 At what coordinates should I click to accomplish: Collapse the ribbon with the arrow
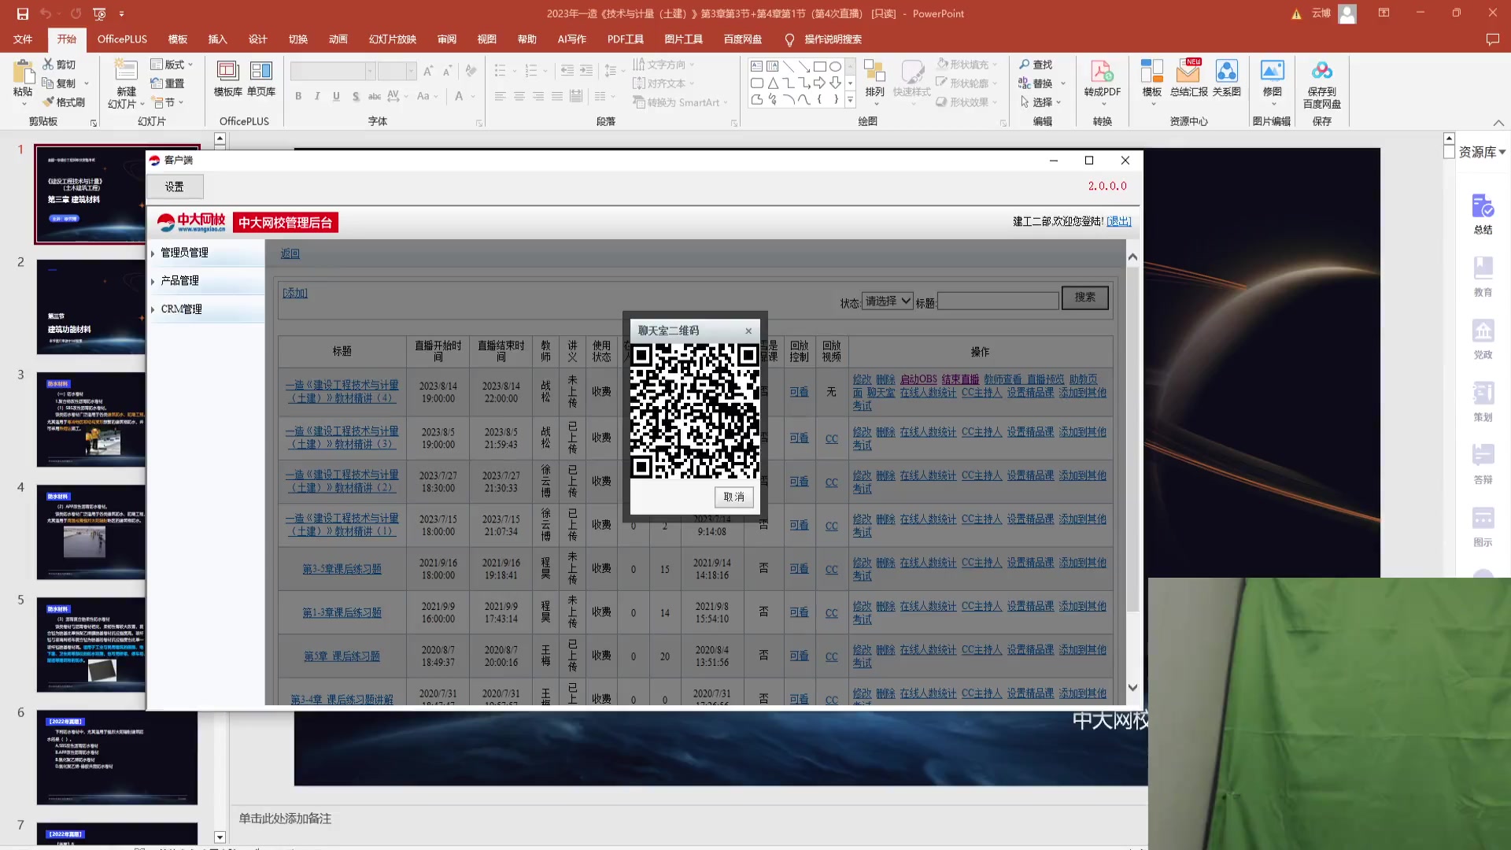point(1498,123)
